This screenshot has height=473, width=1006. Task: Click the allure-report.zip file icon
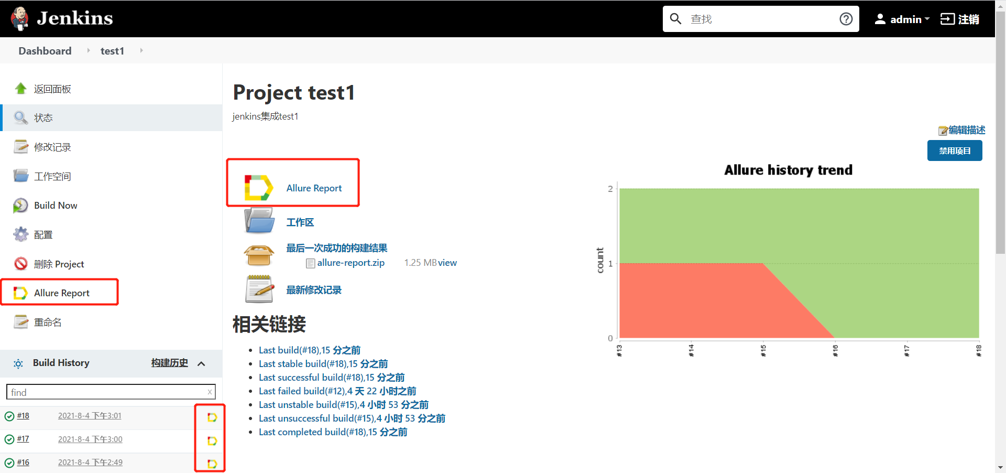(x=311, y=263)
